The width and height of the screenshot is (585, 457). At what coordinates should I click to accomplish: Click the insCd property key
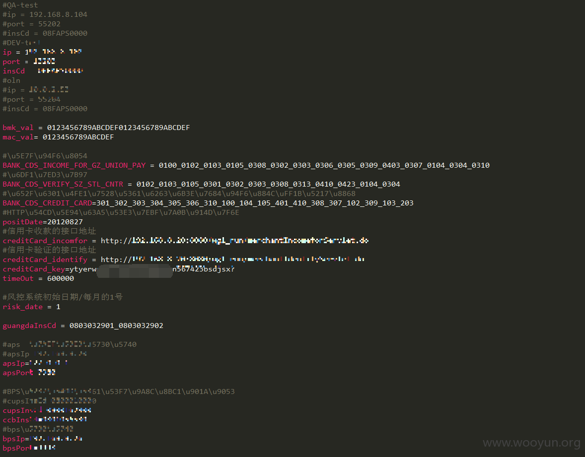click(x=13, y=71)
